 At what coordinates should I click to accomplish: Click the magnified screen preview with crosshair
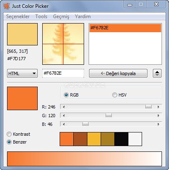click(x=63, y=44)
